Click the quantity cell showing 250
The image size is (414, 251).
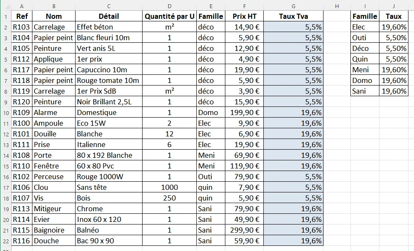pyautogui.click(x=169, y=198)
